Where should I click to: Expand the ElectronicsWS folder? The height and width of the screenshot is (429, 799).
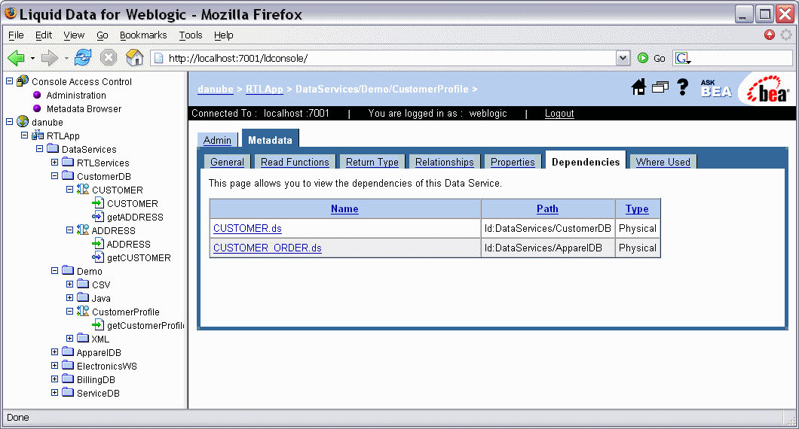pyautogui.click(x=54, y=366)
